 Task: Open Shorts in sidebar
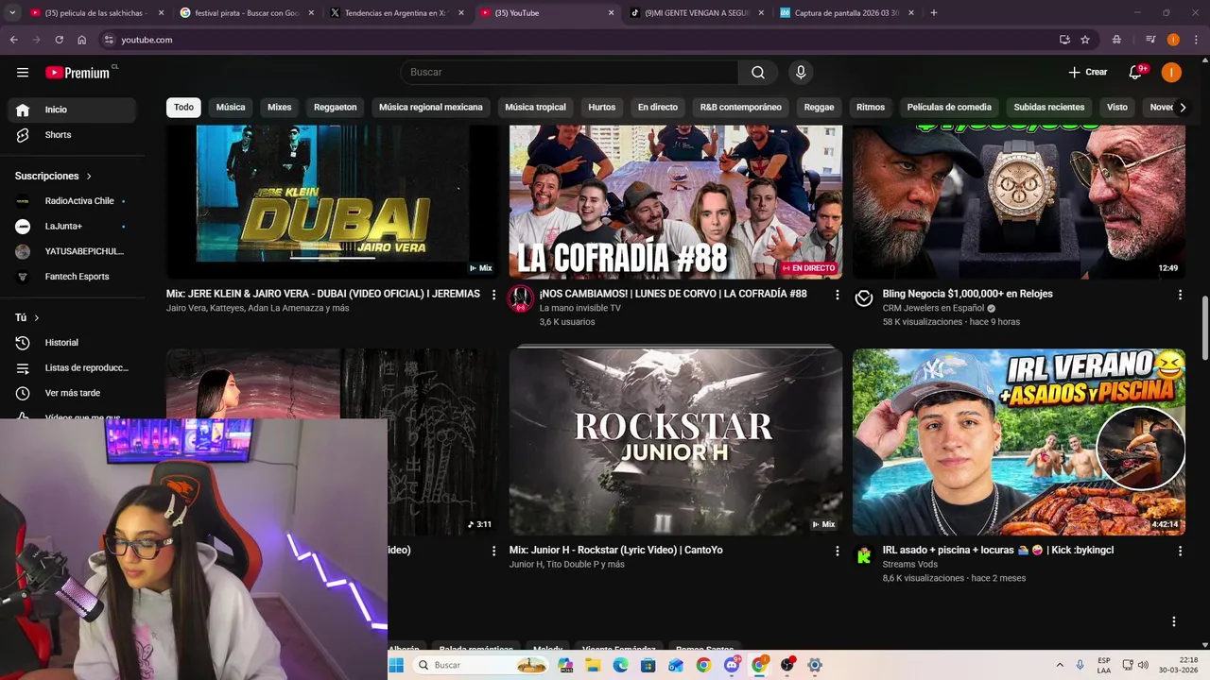point(71,135)
